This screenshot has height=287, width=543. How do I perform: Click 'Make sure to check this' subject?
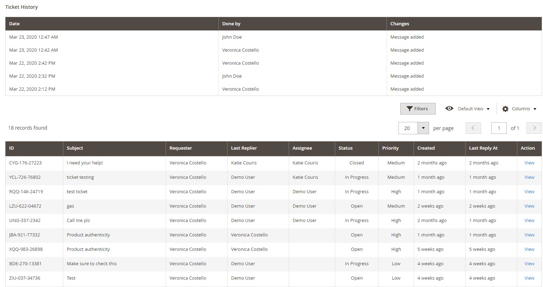click(x=92, y=264)
